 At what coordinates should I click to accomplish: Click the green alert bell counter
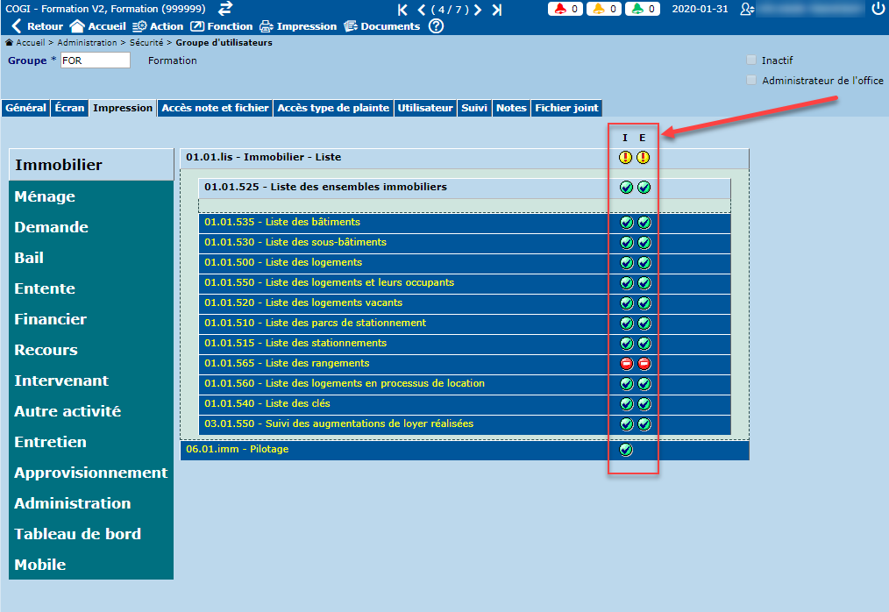click(644, 9)
